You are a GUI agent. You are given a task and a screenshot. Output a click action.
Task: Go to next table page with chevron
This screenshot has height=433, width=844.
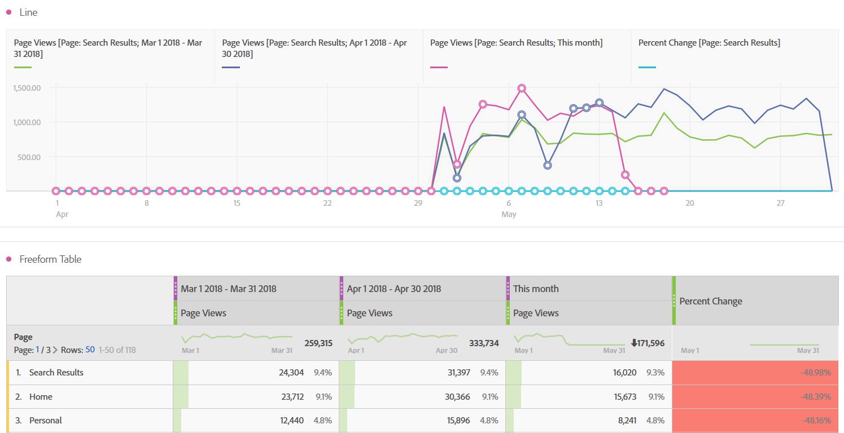click(55, 350)
